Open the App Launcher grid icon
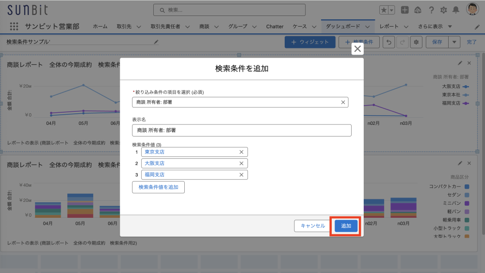Screen dimensions: 485x273 point(14,27)
